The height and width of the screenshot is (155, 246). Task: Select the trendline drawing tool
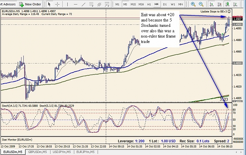83,4
